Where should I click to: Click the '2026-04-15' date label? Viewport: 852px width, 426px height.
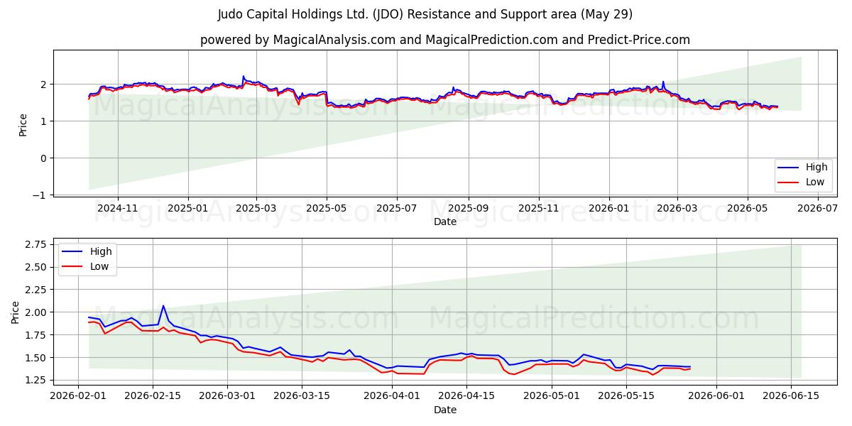pos(466,396)
